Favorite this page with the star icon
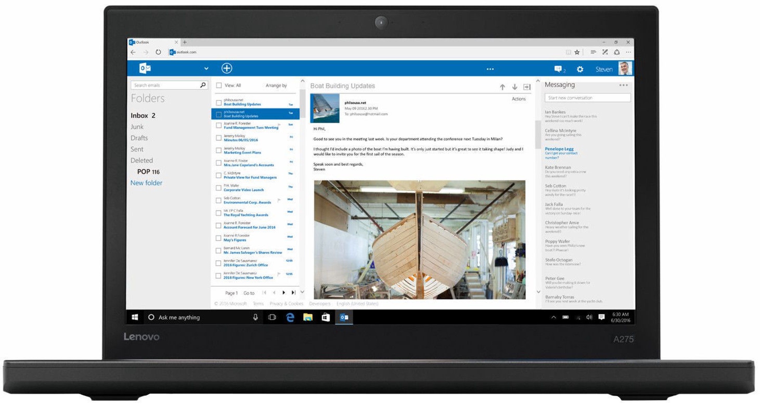The height and width of the screenshot is (408, 760). pyautogui.click(x=577, y=52)
